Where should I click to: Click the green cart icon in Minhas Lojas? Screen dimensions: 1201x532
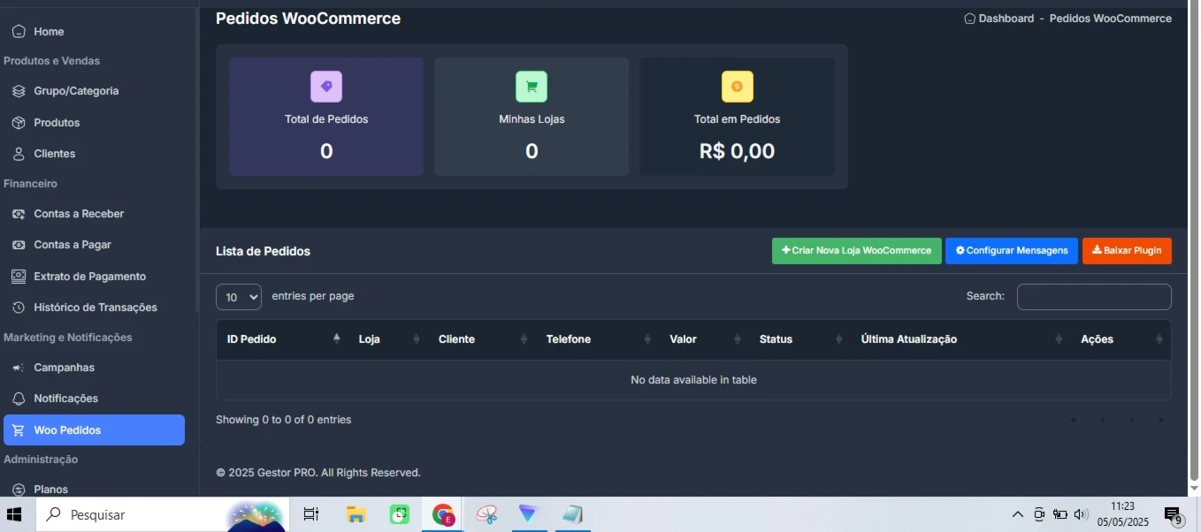click(x=532, y=87)
